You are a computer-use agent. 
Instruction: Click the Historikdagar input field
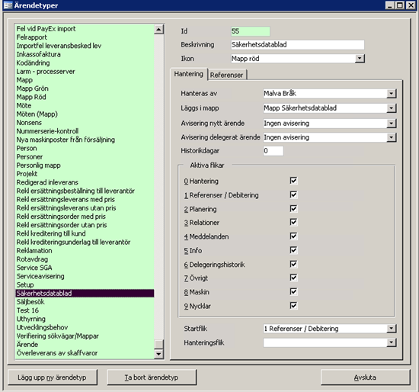tap(273, 151)
